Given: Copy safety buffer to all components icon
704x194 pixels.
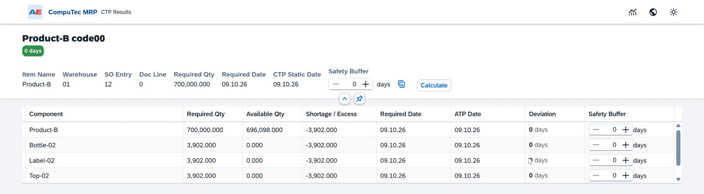Looking at the screenshot, I should pyautogui.click(x=401, y=84).
